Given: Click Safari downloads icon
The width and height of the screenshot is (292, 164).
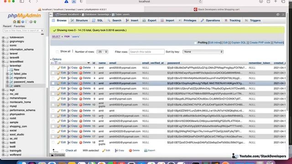Looking at the screenshot, I should (261, 1).
